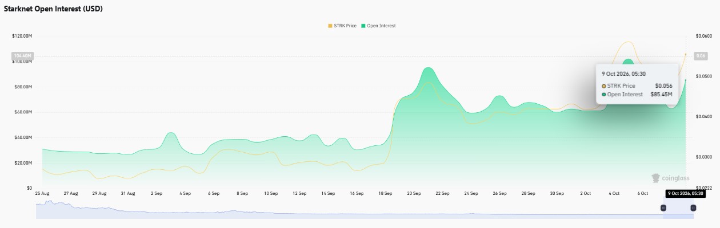
Task: Click the 25 Aug date label
Action: [42, 194]
